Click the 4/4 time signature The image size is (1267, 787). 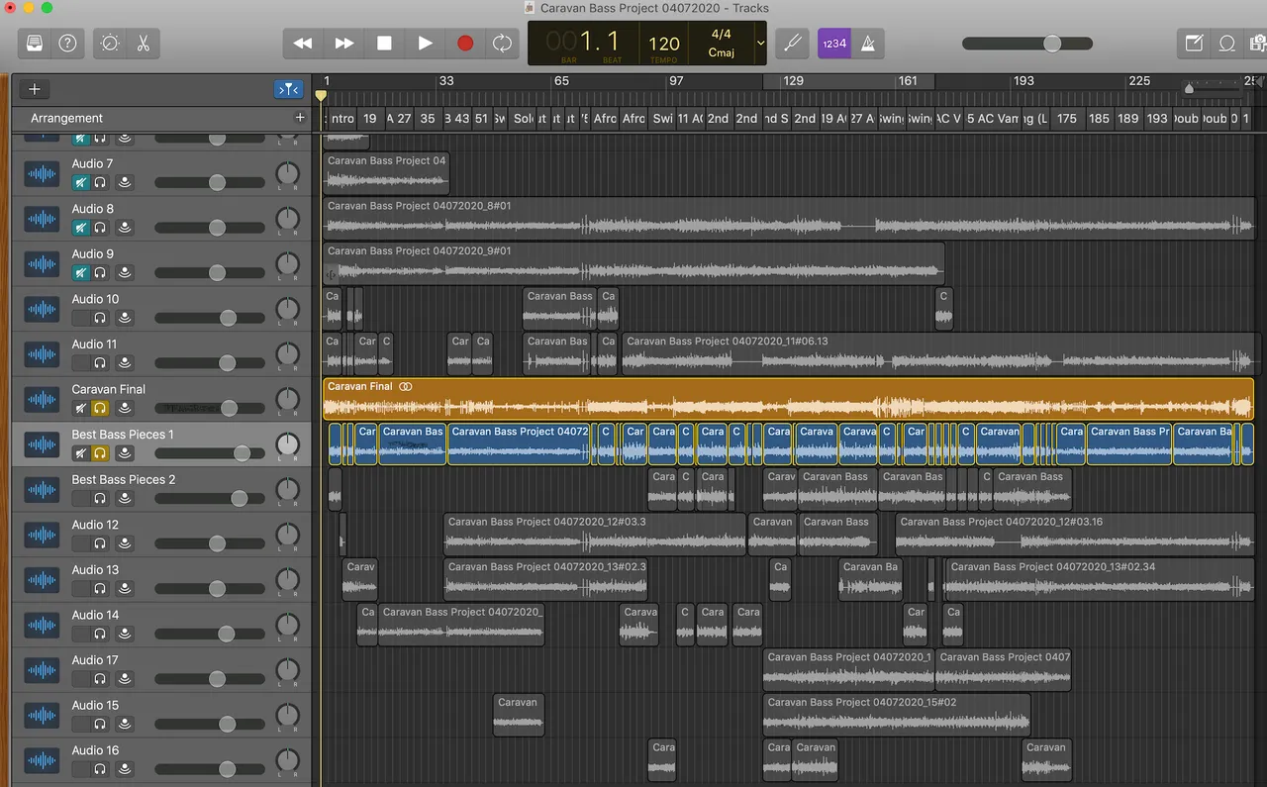point(722,35)
